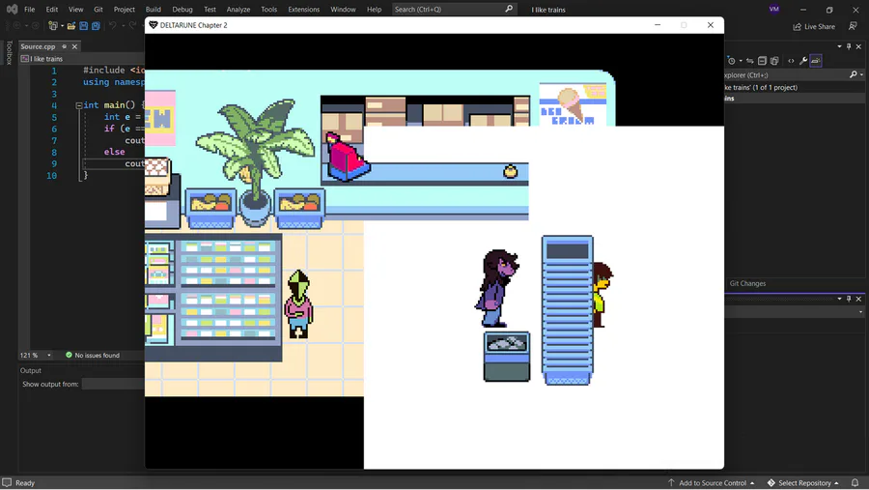Viewport: 869px width, 490px height.
Task: Click line number 7 in the editor
Action: coord(54,140)
